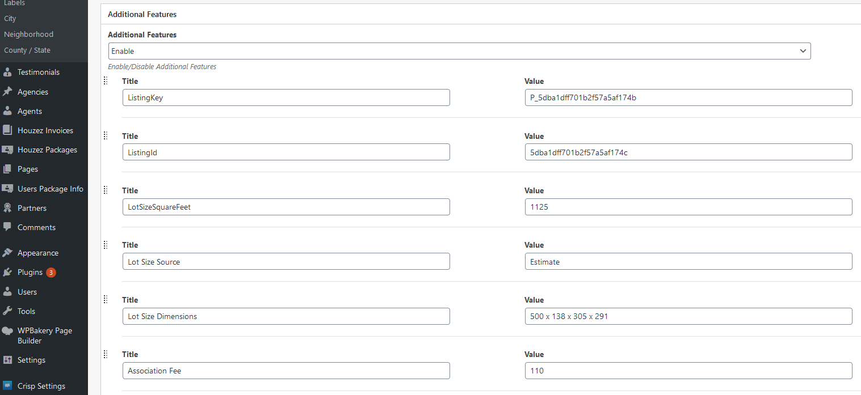Image resolution: width=861 pixels, height=395 pixels.
Task: Click the Houzez Invoices book icon
Action: 7,130
